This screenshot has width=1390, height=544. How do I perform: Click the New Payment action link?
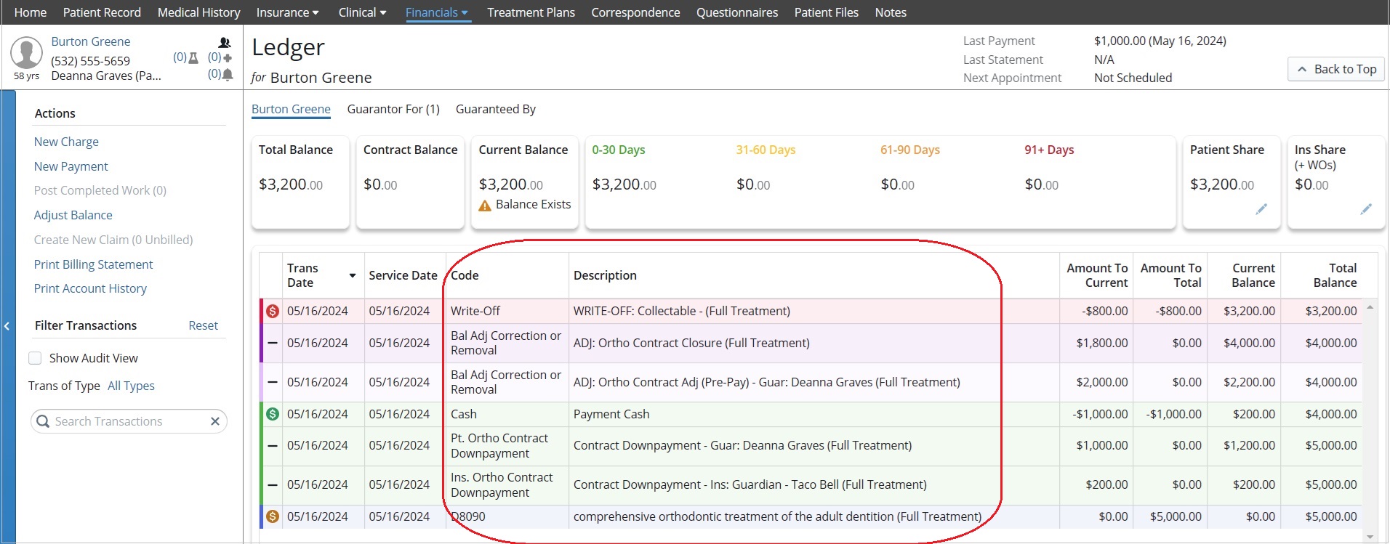click(x=71, y=166)
